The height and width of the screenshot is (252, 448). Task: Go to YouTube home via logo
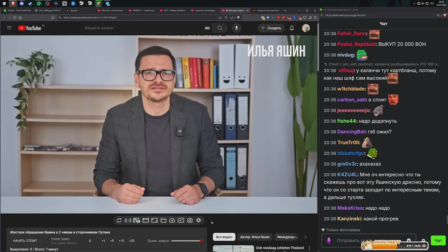pyautogui.click(x=30, y=28)
